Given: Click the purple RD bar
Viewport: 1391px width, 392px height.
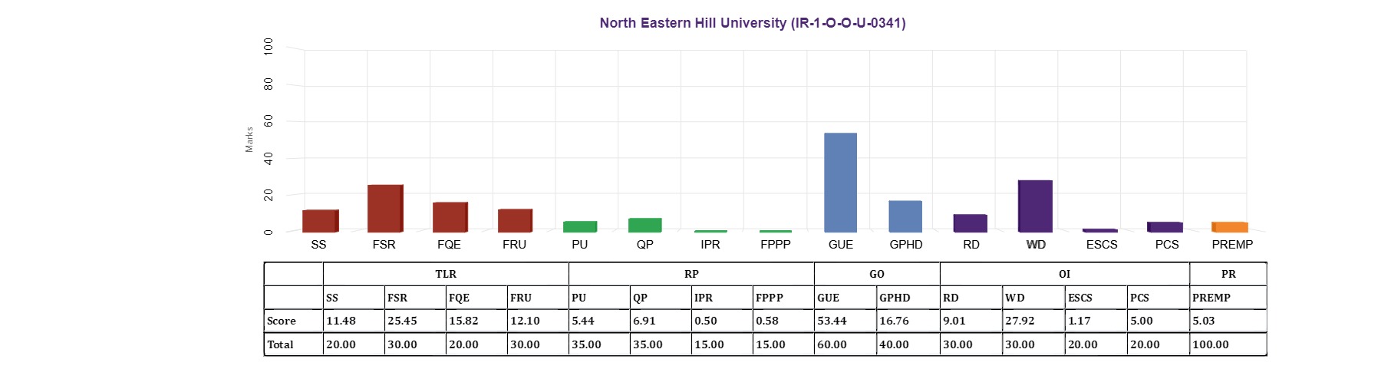Looking at the screenshot, I should tap(971, 223).
